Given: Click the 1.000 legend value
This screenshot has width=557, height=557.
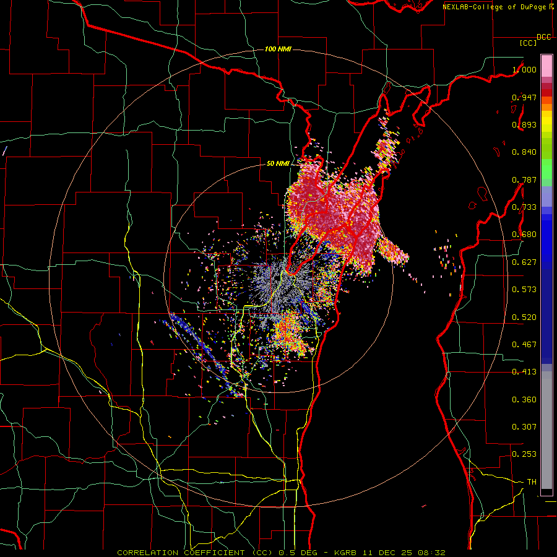Looking at the screenshot, I should (524, 69).
